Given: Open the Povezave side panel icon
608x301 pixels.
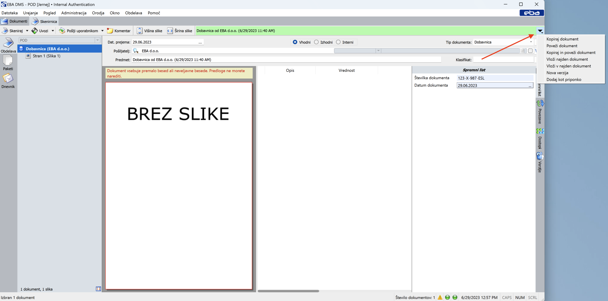Looking at the screenshot, I should point(540,103).
